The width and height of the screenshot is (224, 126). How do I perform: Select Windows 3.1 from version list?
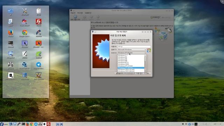(x=131, y=55)
